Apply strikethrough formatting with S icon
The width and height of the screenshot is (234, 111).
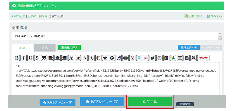[x=37, y=58]
